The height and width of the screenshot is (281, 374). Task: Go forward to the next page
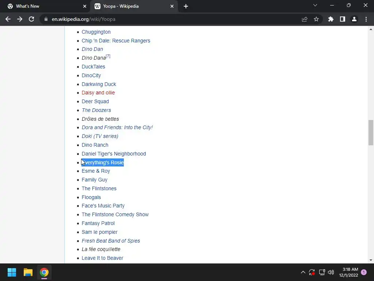click(20, 19)
